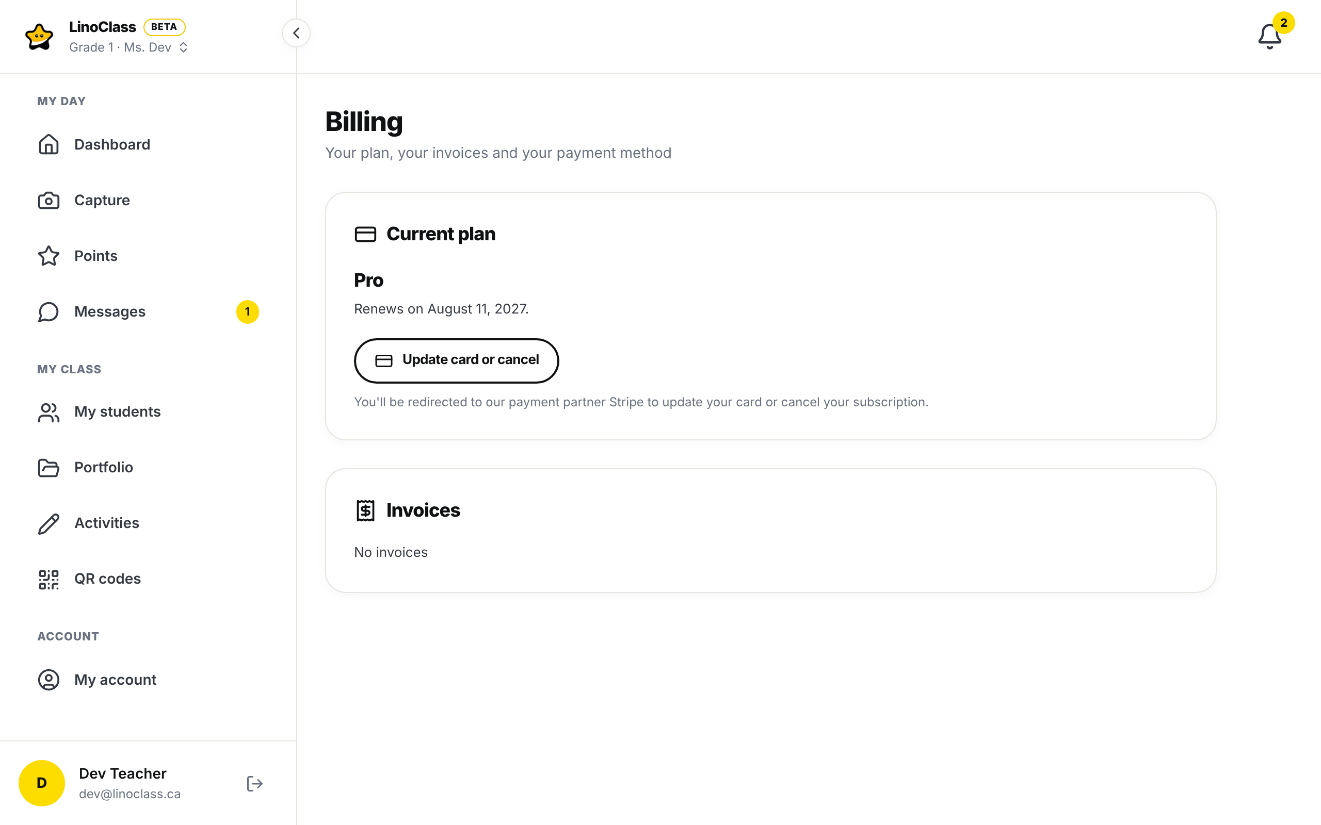Viewport: 1321px width, 825px height.
Task: Collapse sidebar with chevron button
Action: click(296, 34)
